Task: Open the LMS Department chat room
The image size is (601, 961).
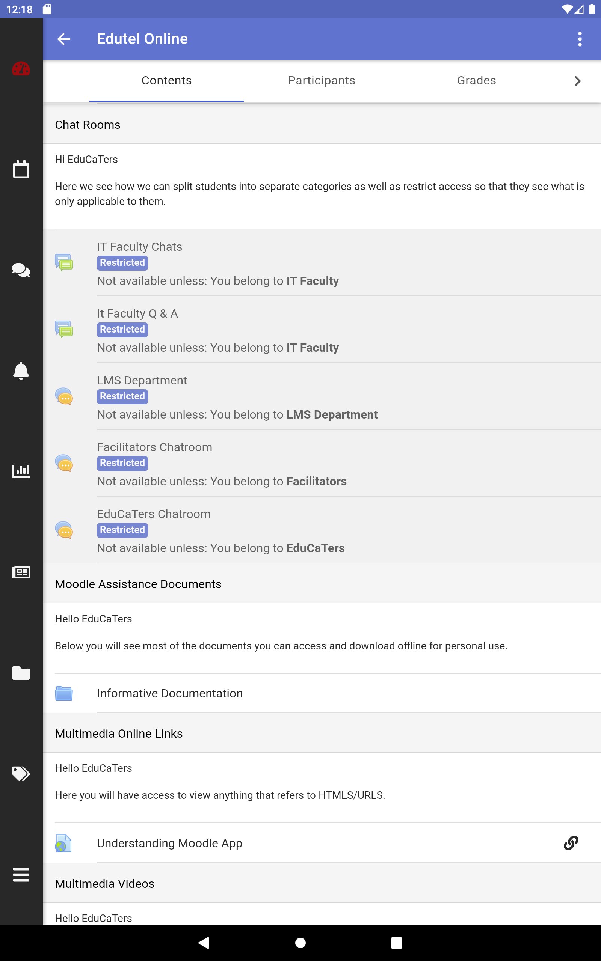Action: pos(142,380)
